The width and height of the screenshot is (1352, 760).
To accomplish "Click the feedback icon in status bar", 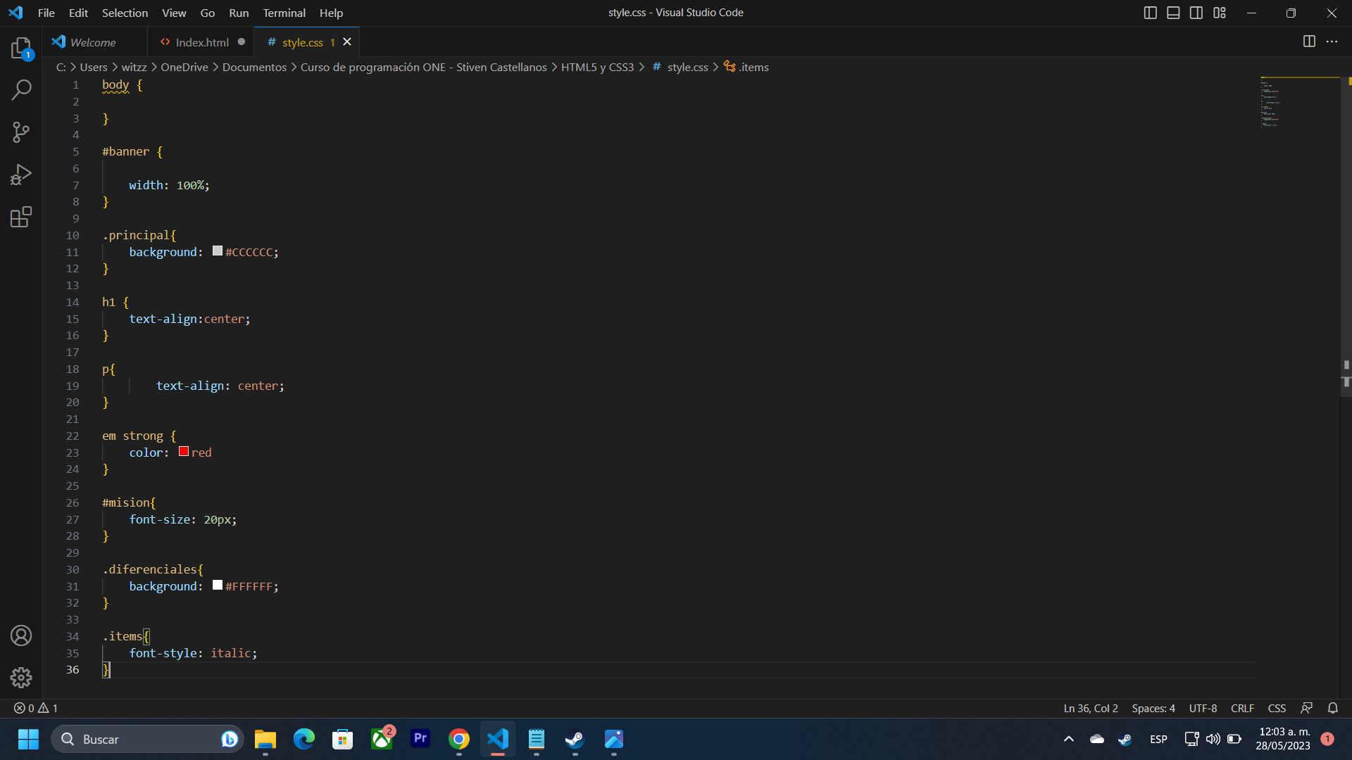I will [x=1307, y=708].
